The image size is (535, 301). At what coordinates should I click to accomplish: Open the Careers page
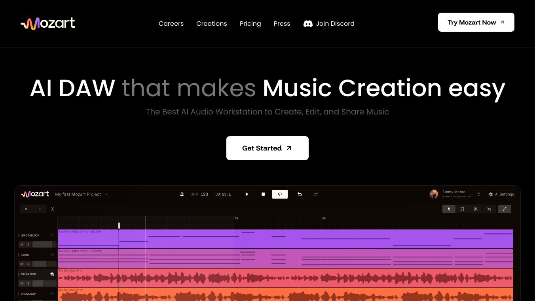[171, 23]
